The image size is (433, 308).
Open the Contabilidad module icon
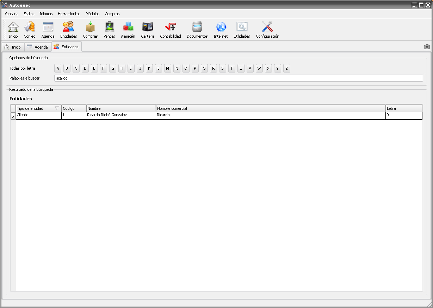[171, 30]
